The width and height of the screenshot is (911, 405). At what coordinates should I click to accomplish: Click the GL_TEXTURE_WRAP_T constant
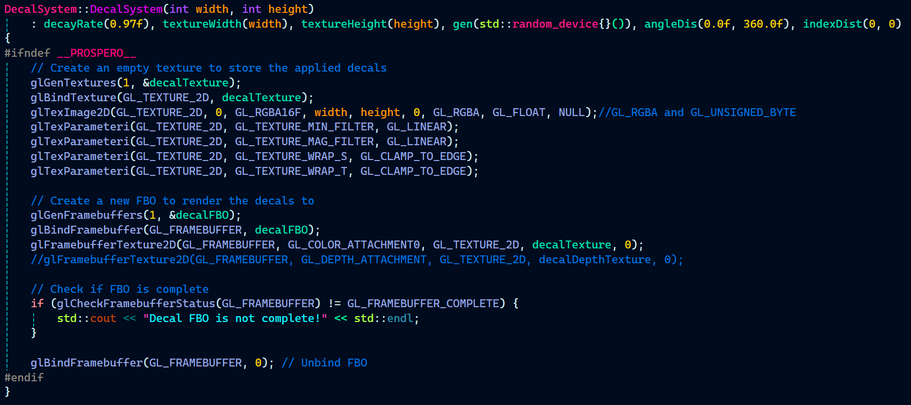291,171
